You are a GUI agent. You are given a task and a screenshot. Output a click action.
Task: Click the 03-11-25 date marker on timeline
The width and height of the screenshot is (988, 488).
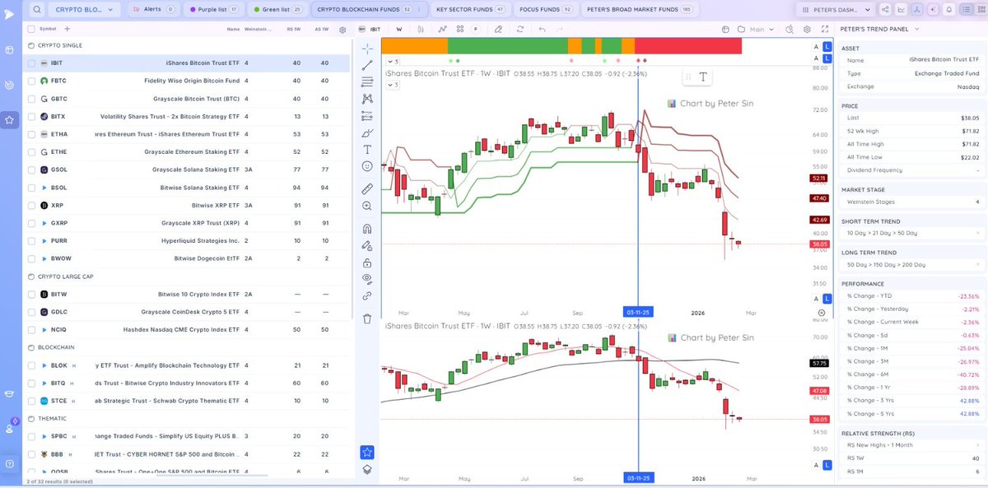tap(639, 313)
